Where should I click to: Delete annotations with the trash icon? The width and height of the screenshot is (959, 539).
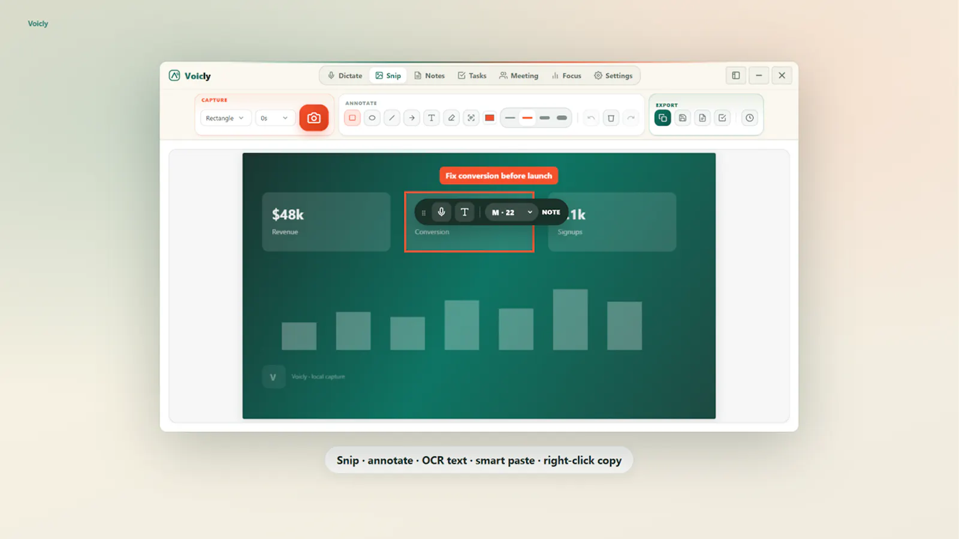(x=611, y=118)
